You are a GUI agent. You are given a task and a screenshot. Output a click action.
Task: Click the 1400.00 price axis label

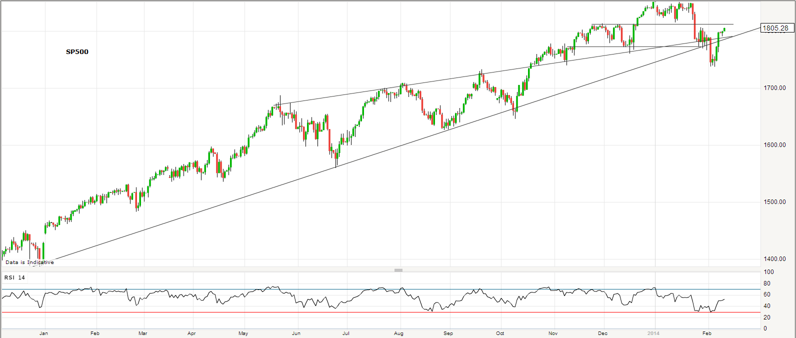(774, 259)
